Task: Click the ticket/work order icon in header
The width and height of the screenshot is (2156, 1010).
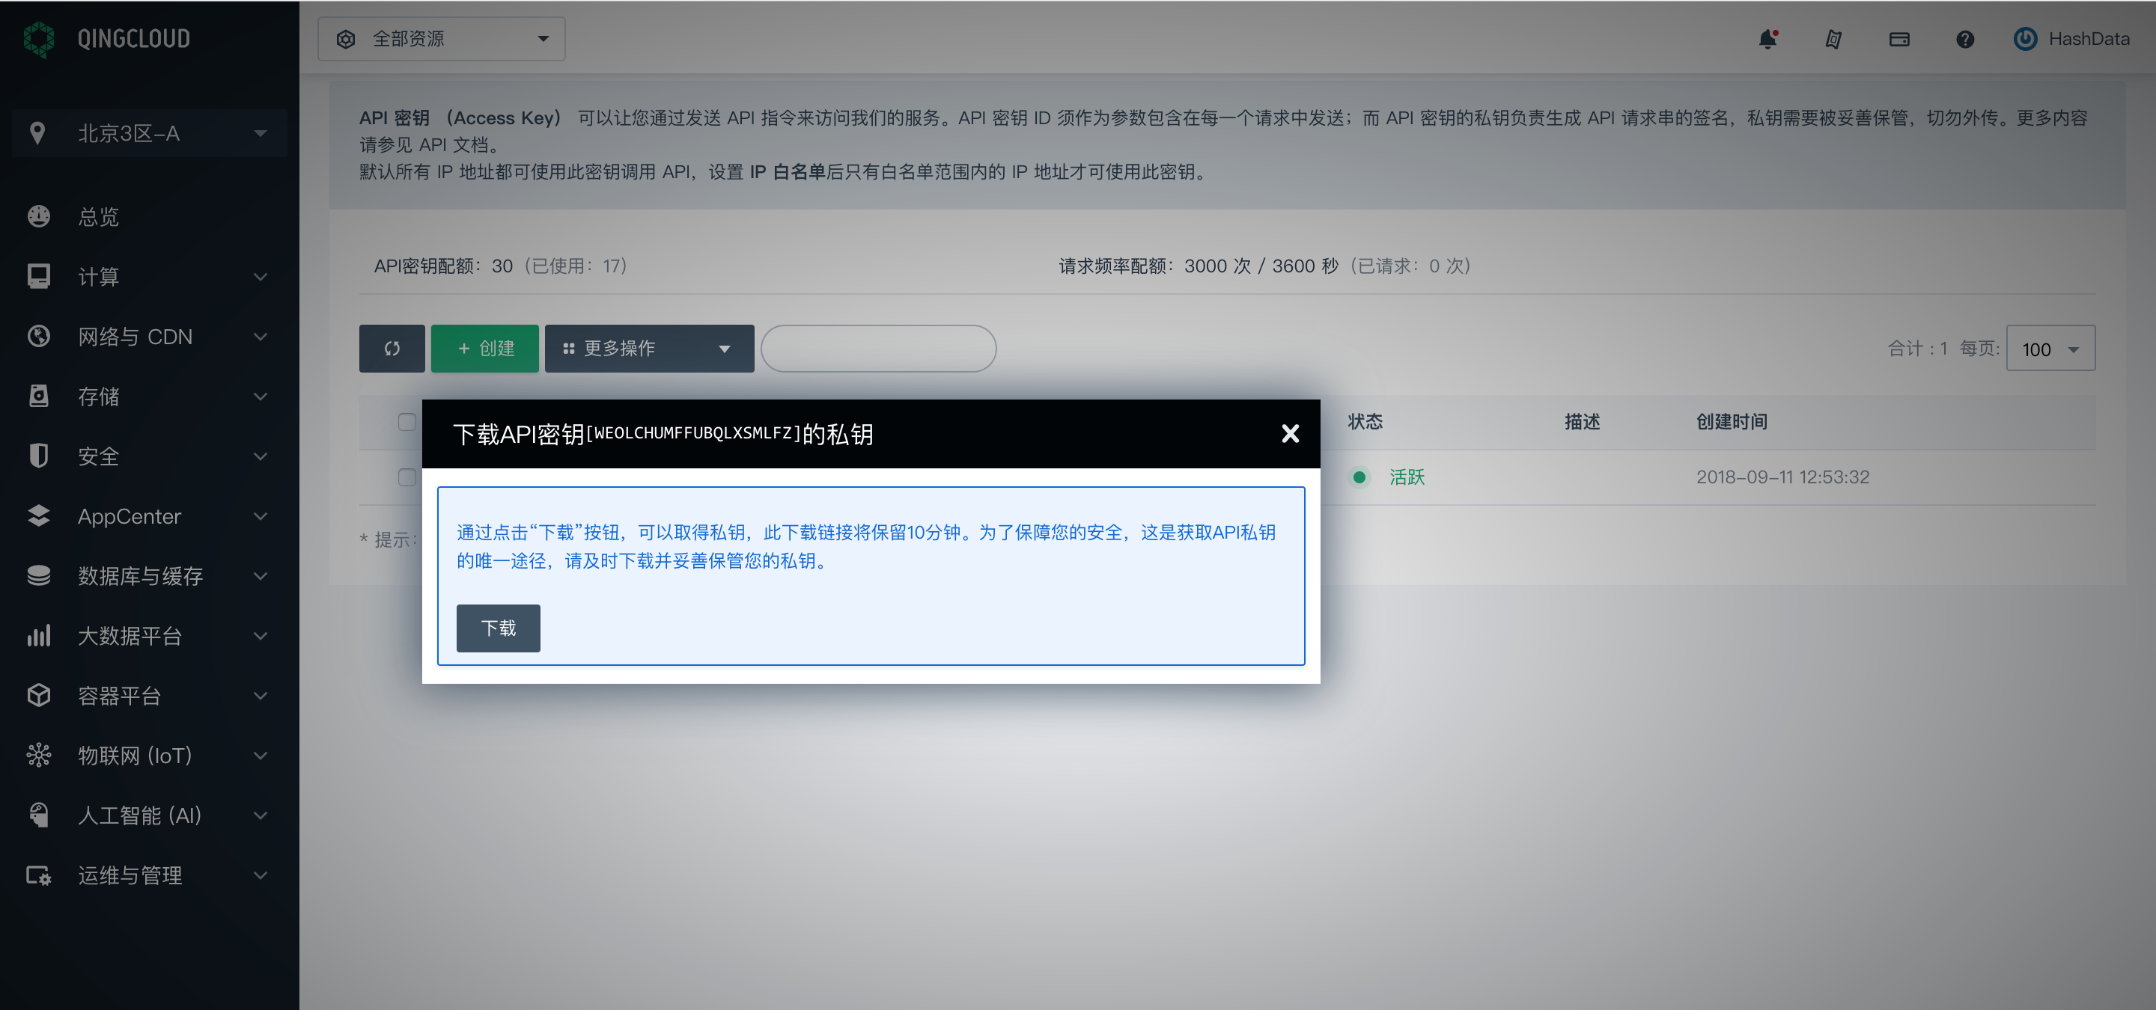Action: (1833, 38)
